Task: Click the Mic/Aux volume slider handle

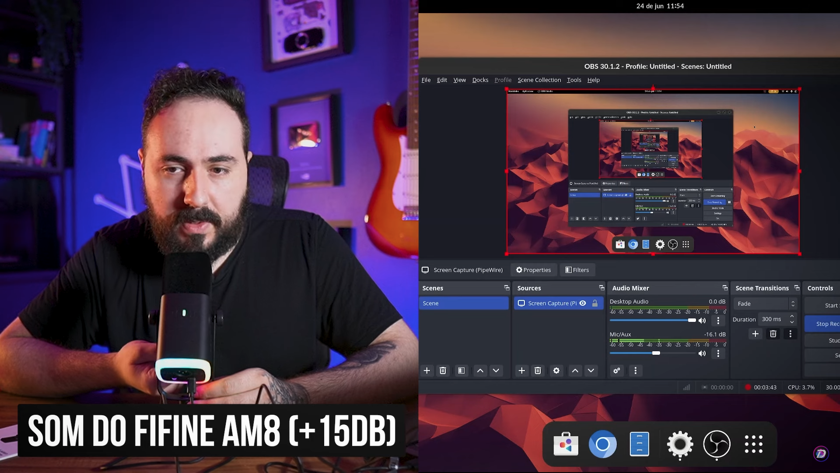Action: [656, 353]
